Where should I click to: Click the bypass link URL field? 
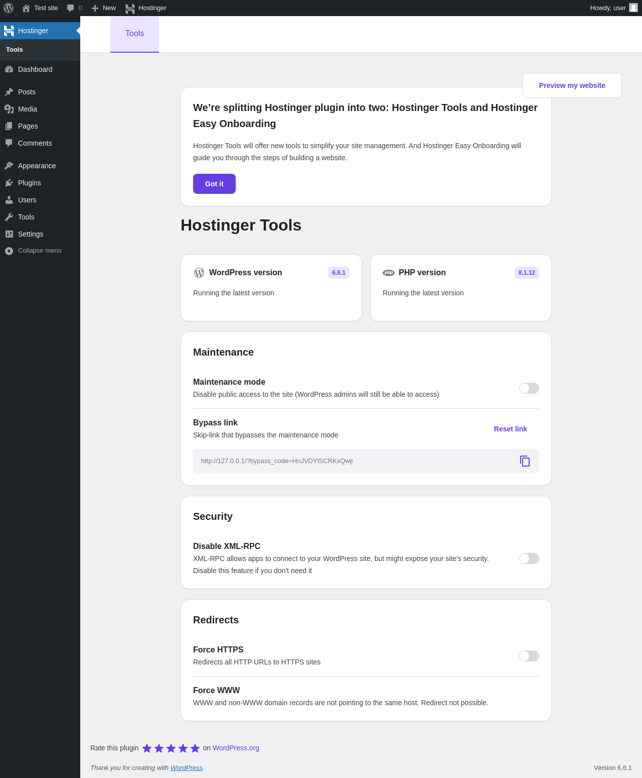point(366,461)
